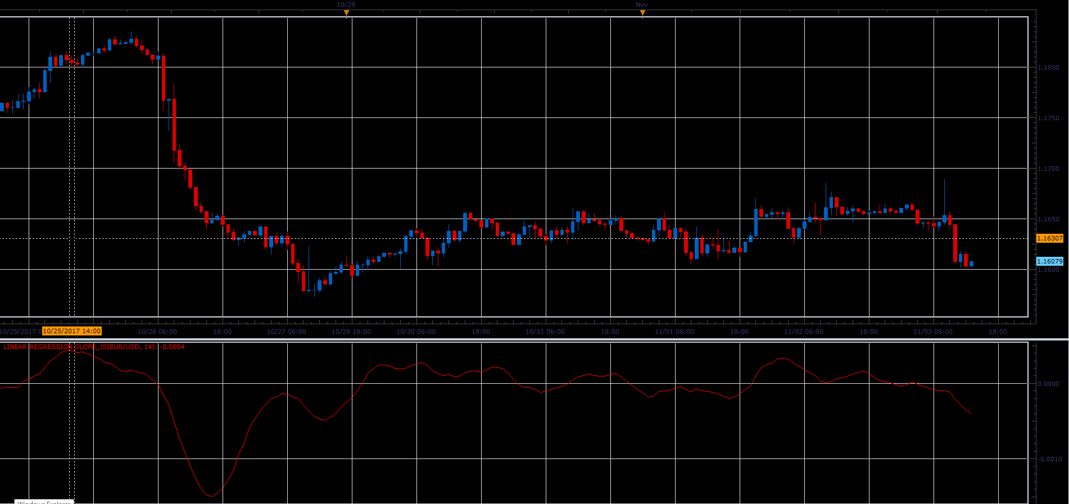Click the 11/01 06:00 time axis label
1069x504 pixels.
[674, 332]
